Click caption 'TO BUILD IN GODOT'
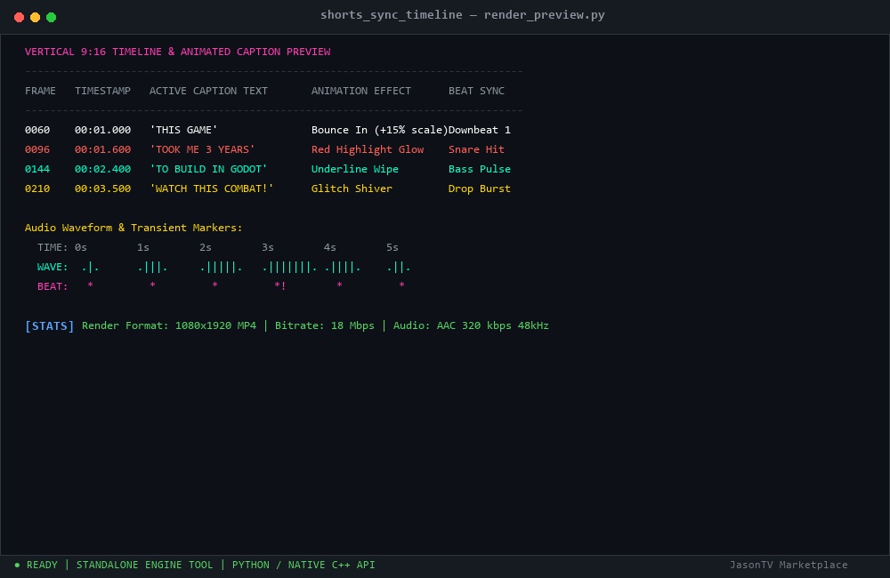The image size is (890, 578). (x=208, y=169)
